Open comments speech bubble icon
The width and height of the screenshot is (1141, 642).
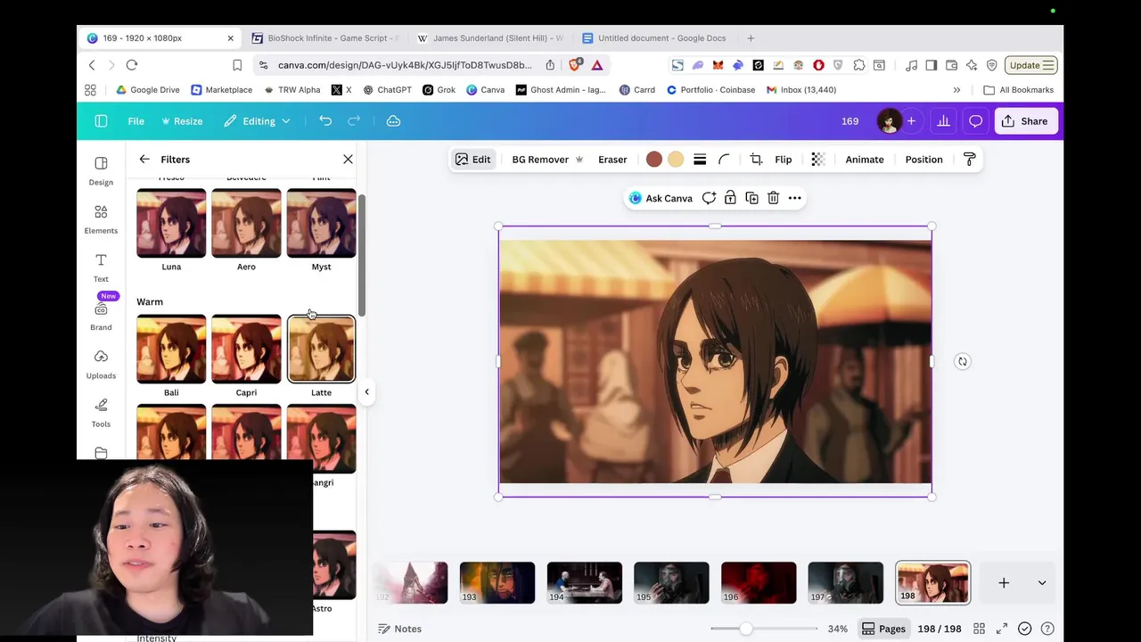[x=975, y=120]
